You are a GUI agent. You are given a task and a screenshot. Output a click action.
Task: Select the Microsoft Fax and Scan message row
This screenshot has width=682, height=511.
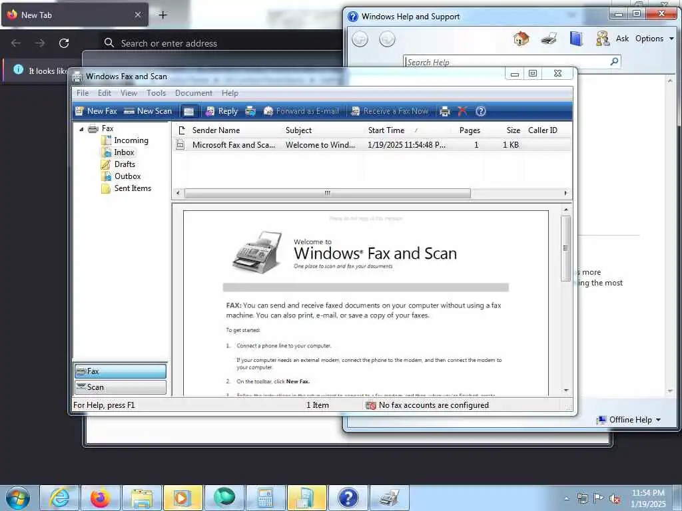coord(372,145)
